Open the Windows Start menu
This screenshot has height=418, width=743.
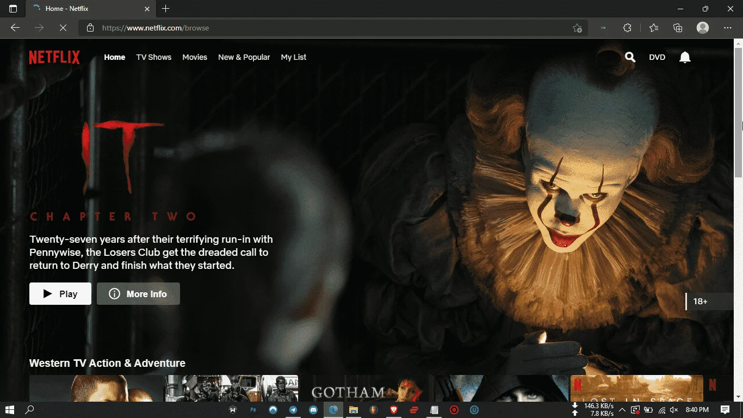tap(10, 409)
